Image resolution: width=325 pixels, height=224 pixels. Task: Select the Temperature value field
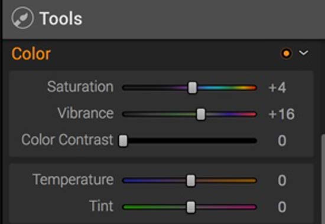click(x=282, y=180)
